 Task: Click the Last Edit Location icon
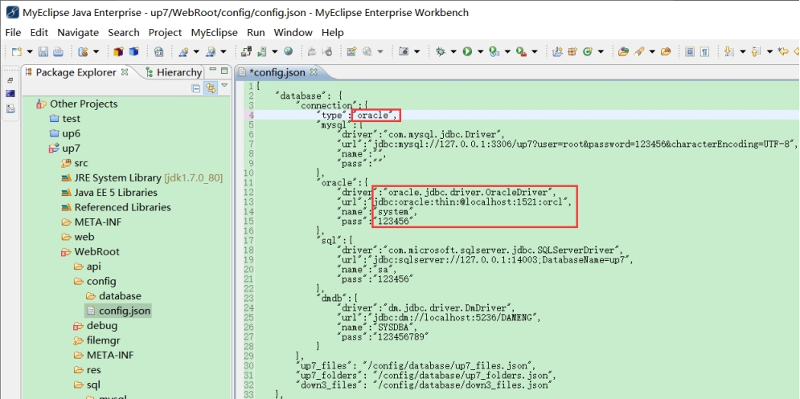click(x=783, y=51)
